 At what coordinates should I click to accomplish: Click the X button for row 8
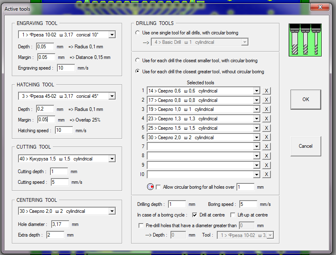pyautogui.click(x=266, y=156)
